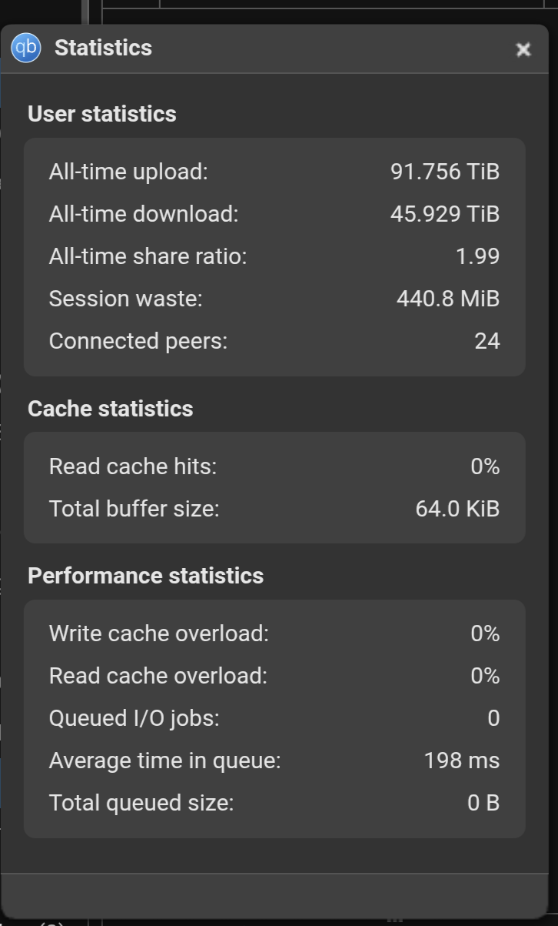
Task: Click the All-time share ratio label
Action: point(148,256)
